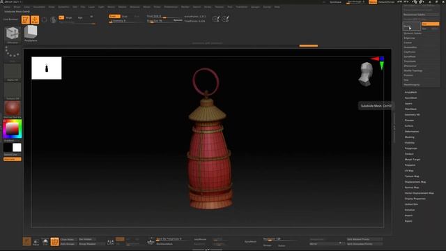Screen dimensions: 446x251
Task: Toggle the Suv option under Smt
Action: [424, 29]
